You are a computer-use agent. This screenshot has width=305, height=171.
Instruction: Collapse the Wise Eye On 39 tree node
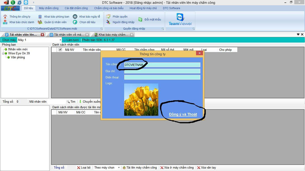coord(3,53)
